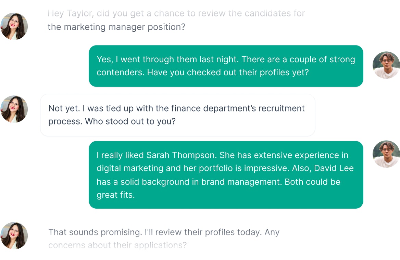Click the words 'brand management' in the green bubble
Viewport: 400px width, 260px height.
tap(241, 182)
